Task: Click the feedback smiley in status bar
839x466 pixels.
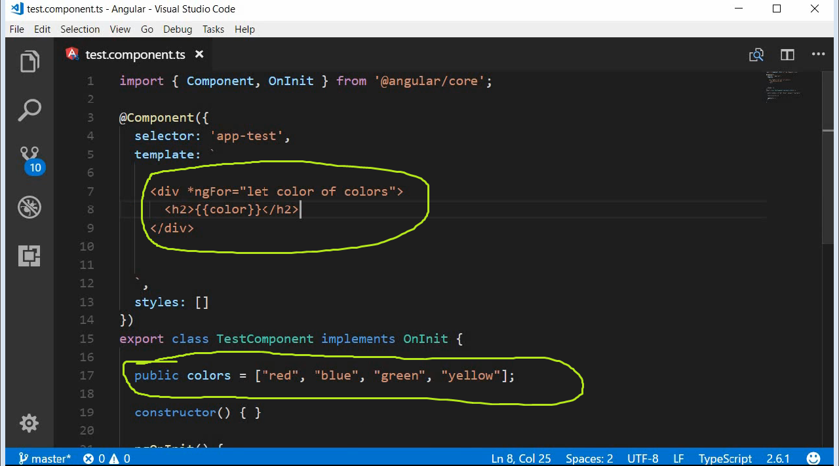Action: point(813,458)
